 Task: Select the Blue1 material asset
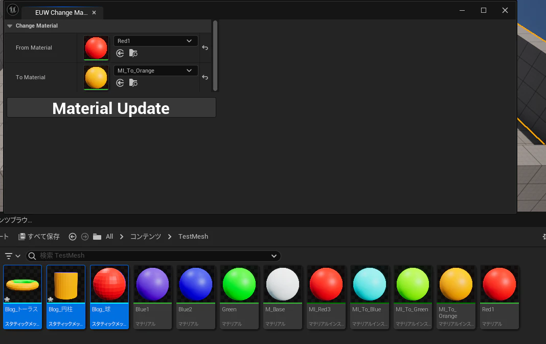[152, 297]
